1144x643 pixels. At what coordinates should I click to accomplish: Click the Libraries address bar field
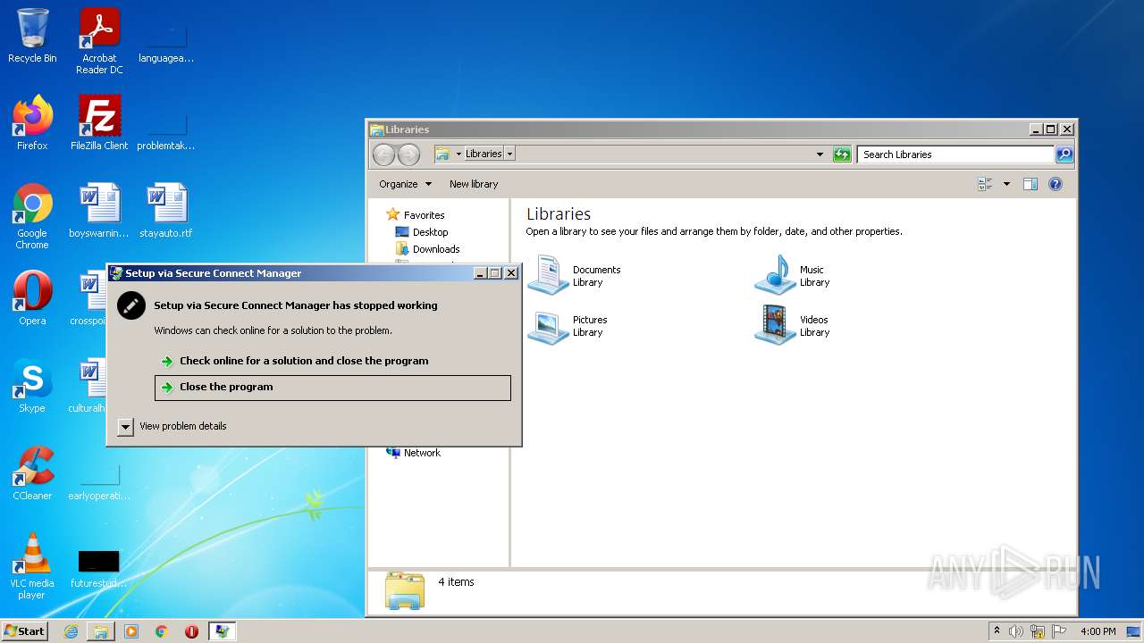coord(630,154)
